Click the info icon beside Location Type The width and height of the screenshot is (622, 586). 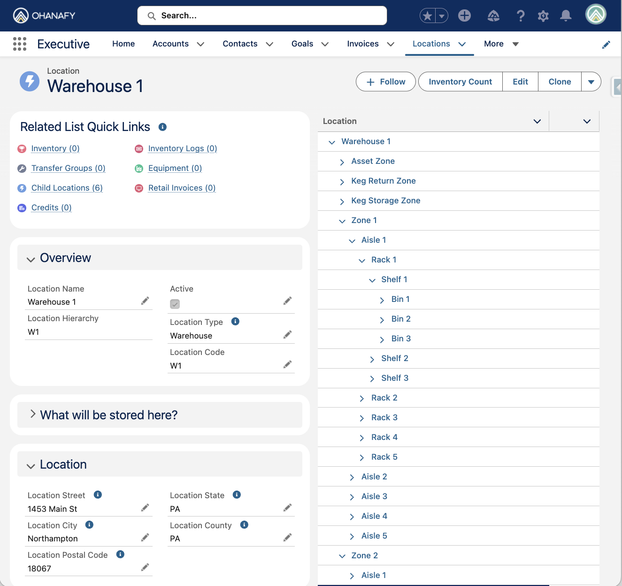235,322
